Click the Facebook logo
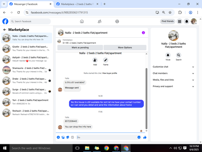202x152 pixels. point(5,21)
